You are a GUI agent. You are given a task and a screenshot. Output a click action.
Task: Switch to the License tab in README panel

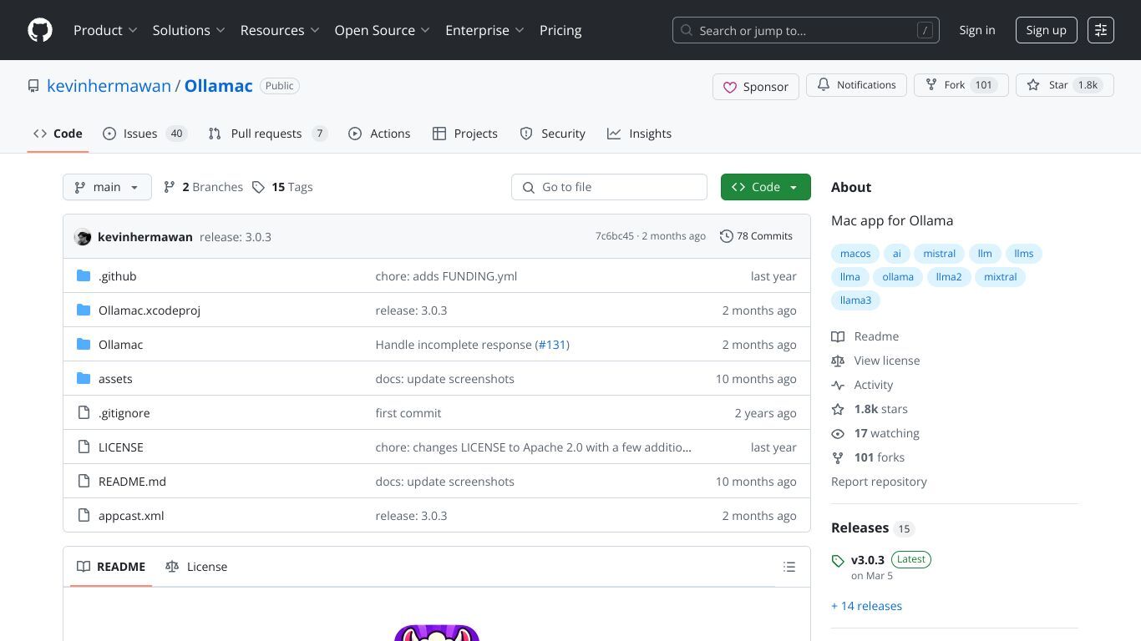pyautogui.click(x=196, y=567)
